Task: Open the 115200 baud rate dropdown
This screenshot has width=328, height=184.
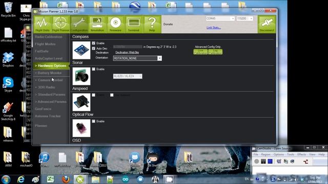Action: (x=245, y=18)
